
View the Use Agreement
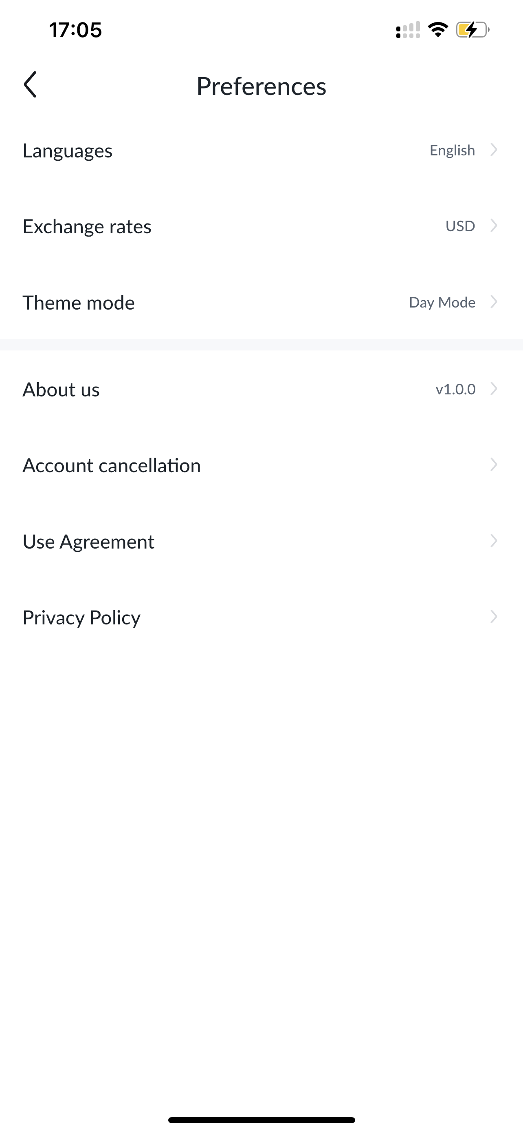[261, 542]
